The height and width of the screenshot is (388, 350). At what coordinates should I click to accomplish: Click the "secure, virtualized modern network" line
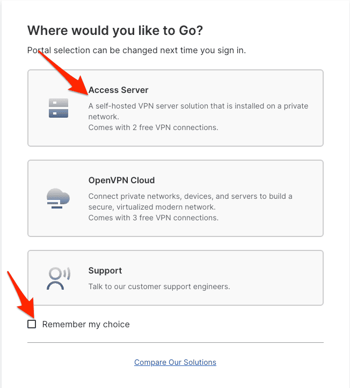click(152, 207)
